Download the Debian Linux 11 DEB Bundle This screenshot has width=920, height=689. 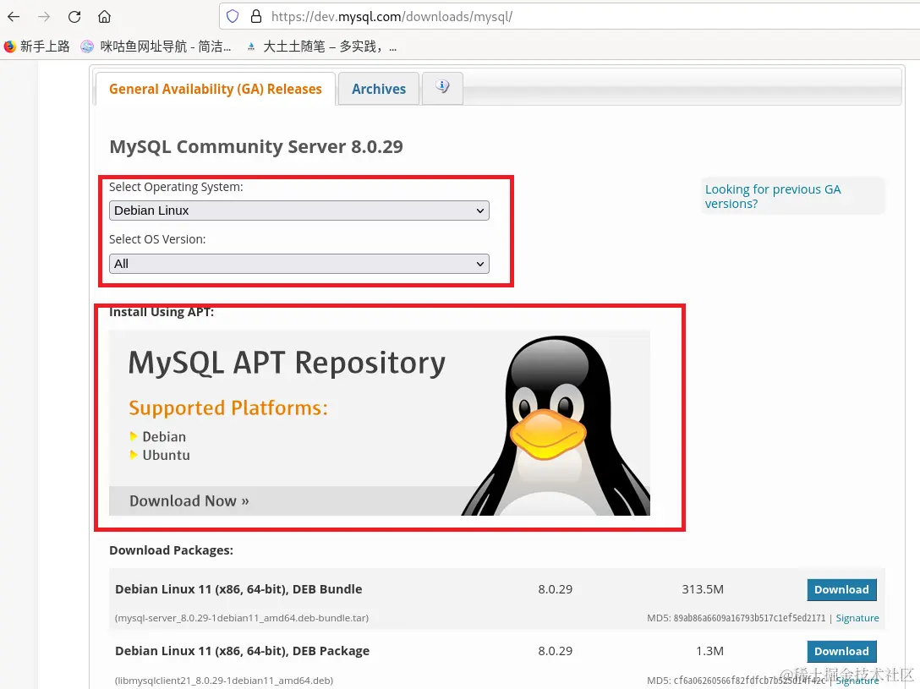[x=841, y=590]
